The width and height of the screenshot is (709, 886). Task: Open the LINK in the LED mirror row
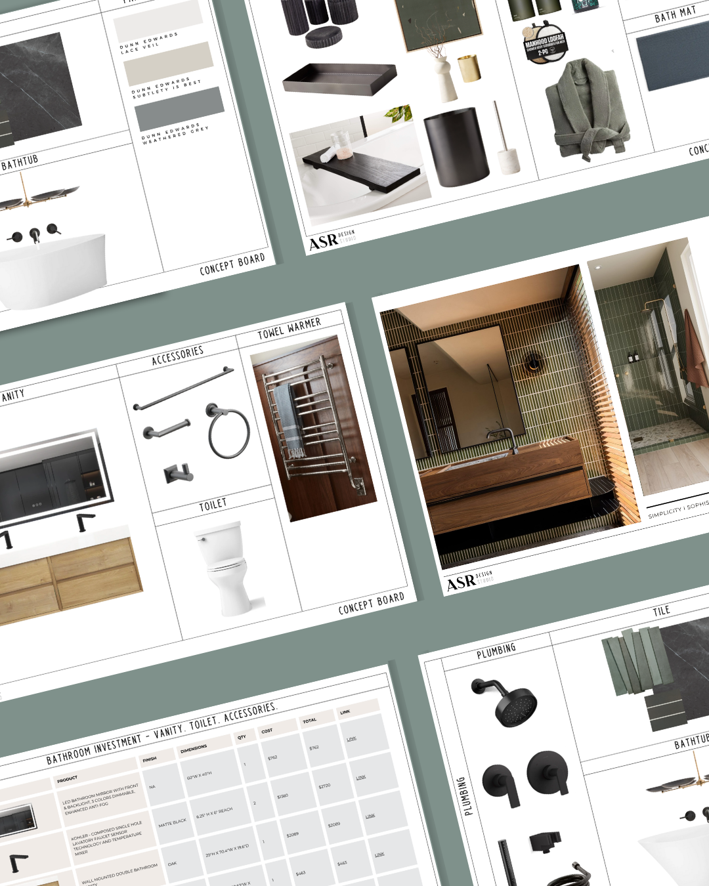[x=352, y=739]
